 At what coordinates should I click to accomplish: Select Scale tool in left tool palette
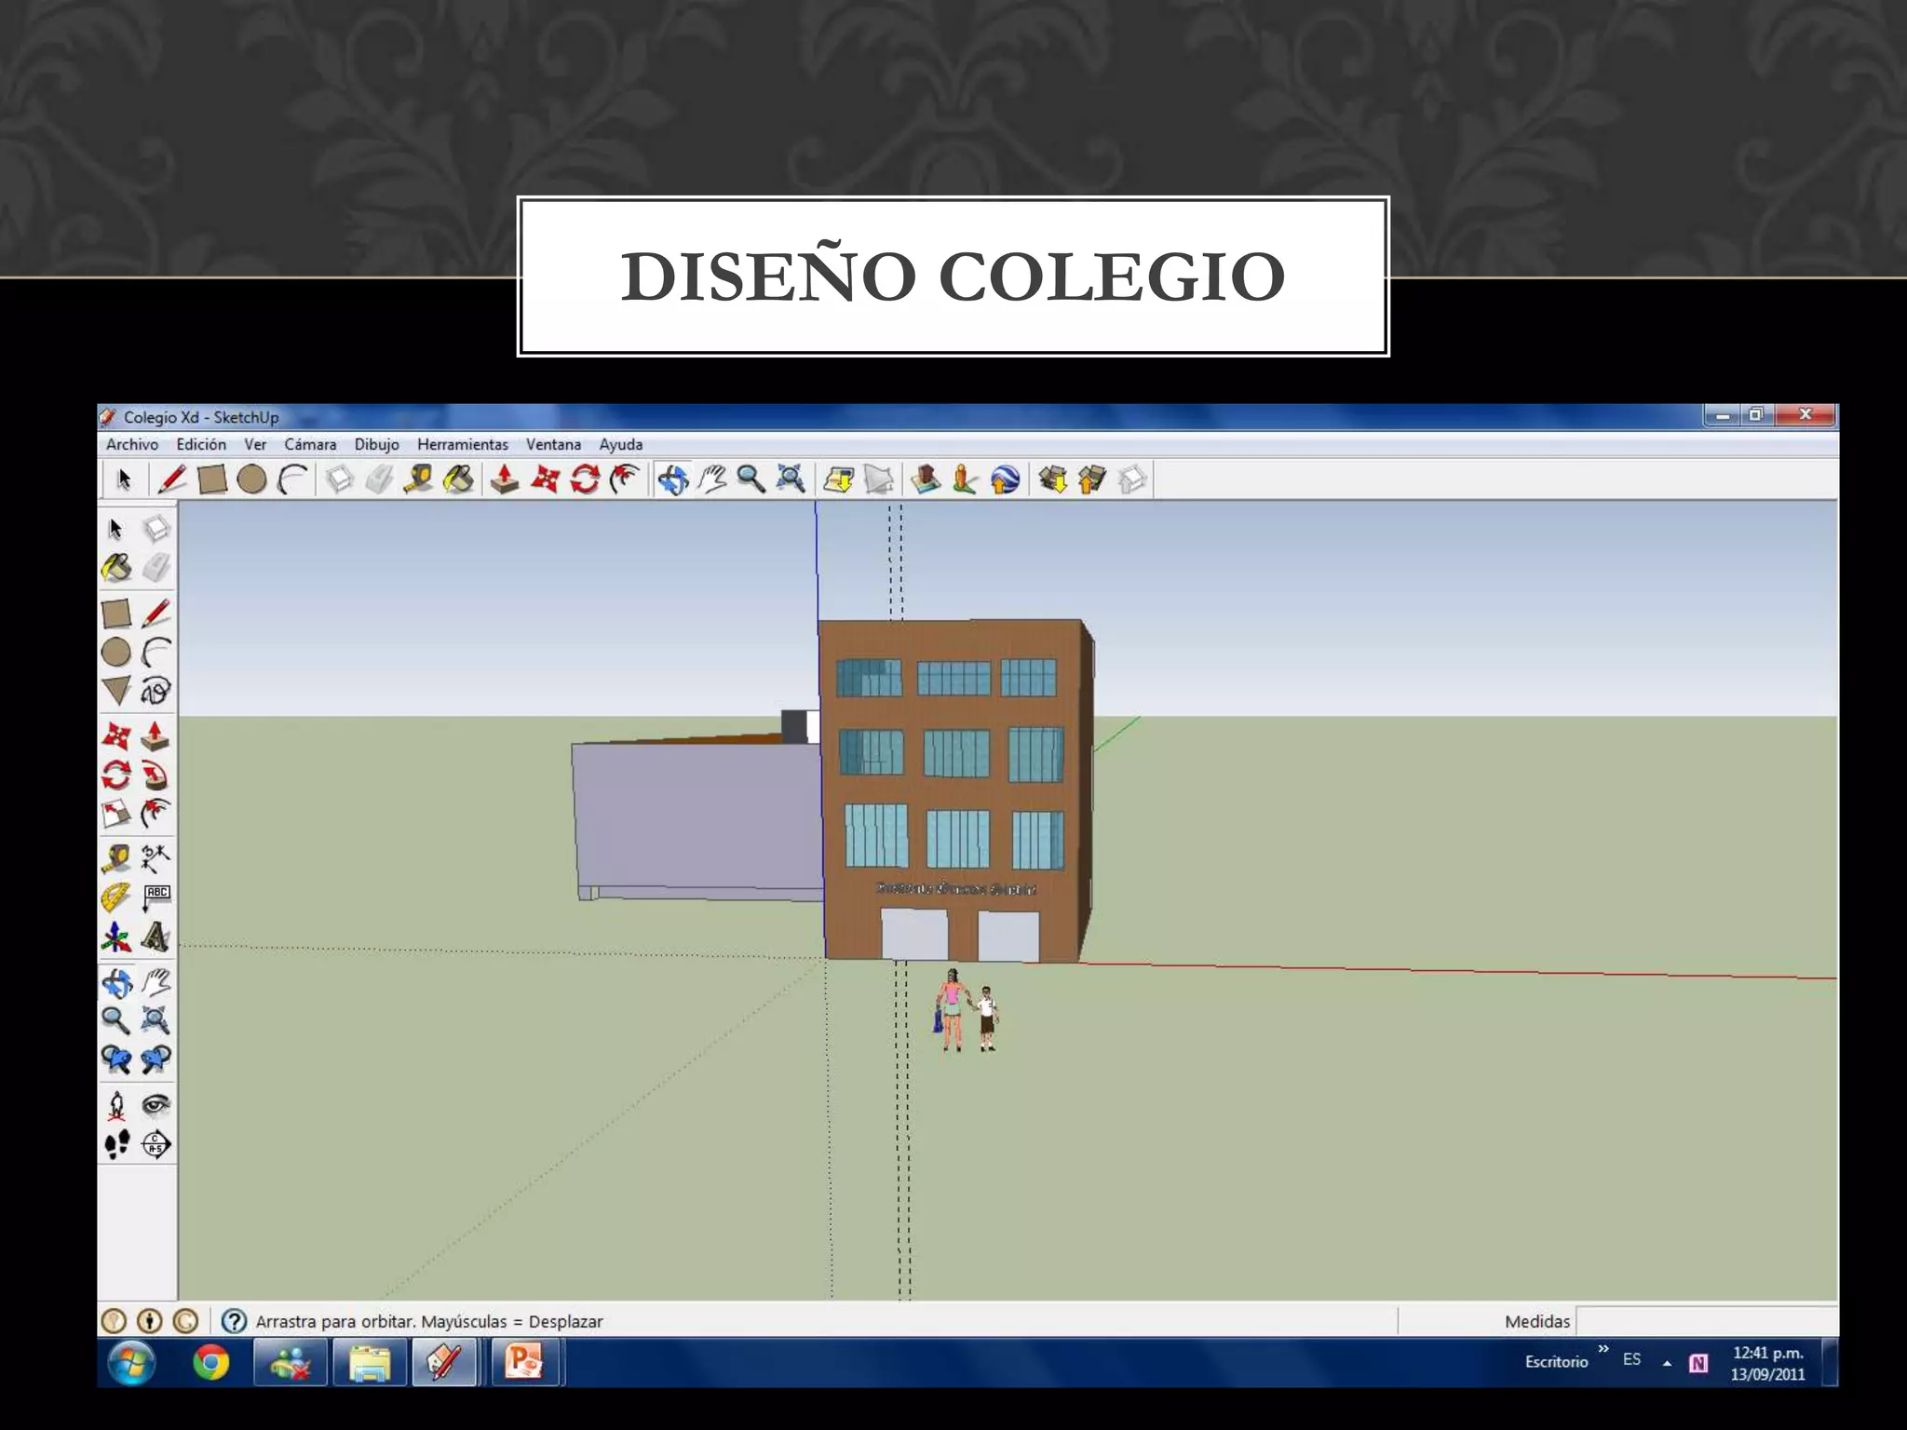[x=116, y=814]
